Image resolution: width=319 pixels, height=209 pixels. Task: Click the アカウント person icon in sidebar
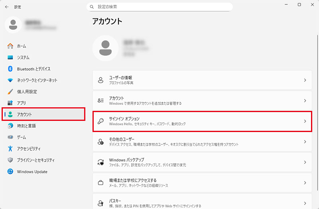pos(10,114)
